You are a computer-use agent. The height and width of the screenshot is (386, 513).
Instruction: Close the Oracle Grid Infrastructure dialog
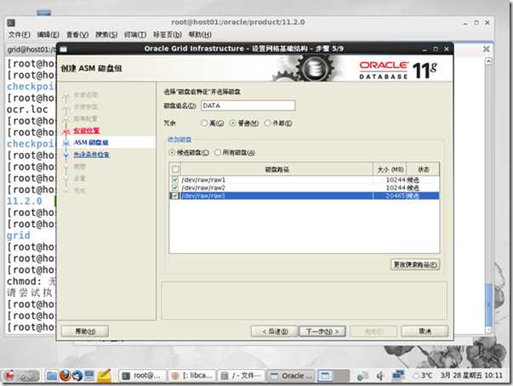click(x=447, y=49)
